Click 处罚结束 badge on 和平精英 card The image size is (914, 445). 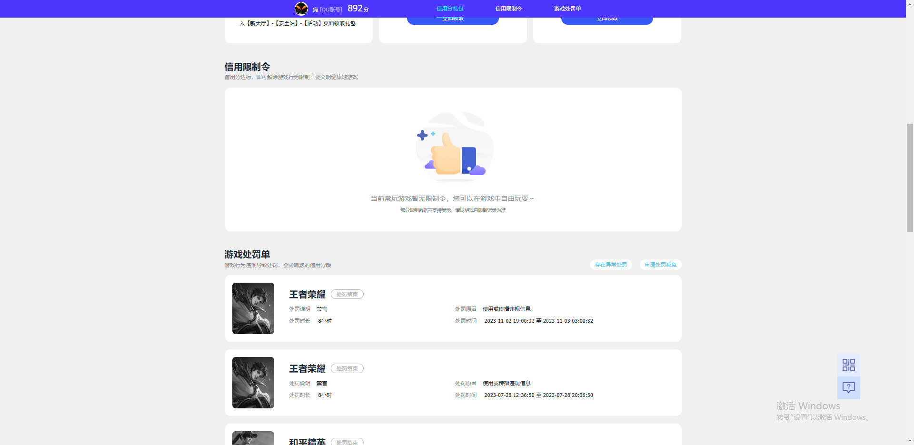coord(347,442)
